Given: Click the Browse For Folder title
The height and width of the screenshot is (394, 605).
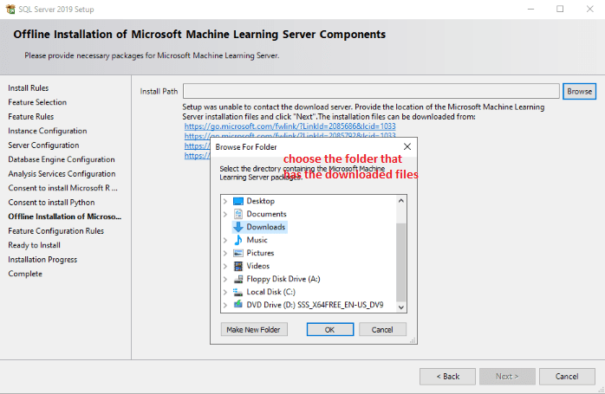Looking at the screenshot, I should tap(246, 147).
